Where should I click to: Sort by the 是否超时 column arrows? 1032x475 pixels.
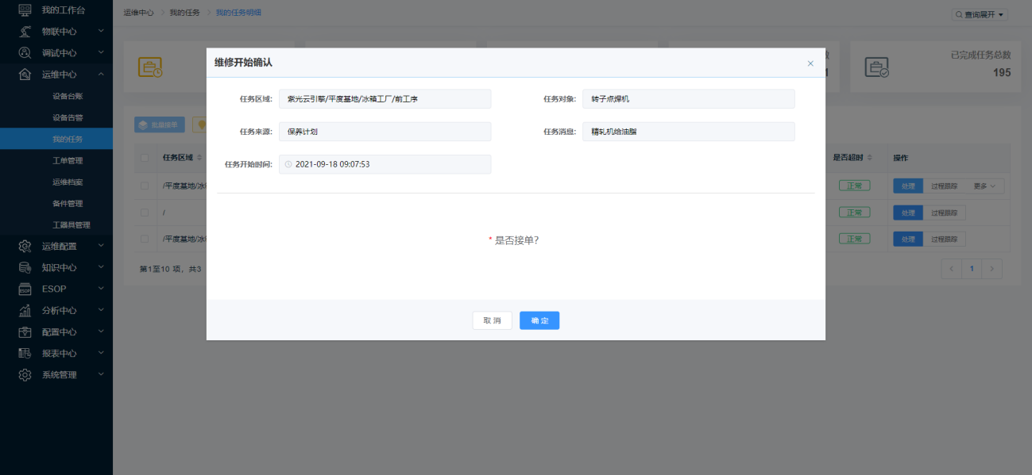click(x=870, y=158)
